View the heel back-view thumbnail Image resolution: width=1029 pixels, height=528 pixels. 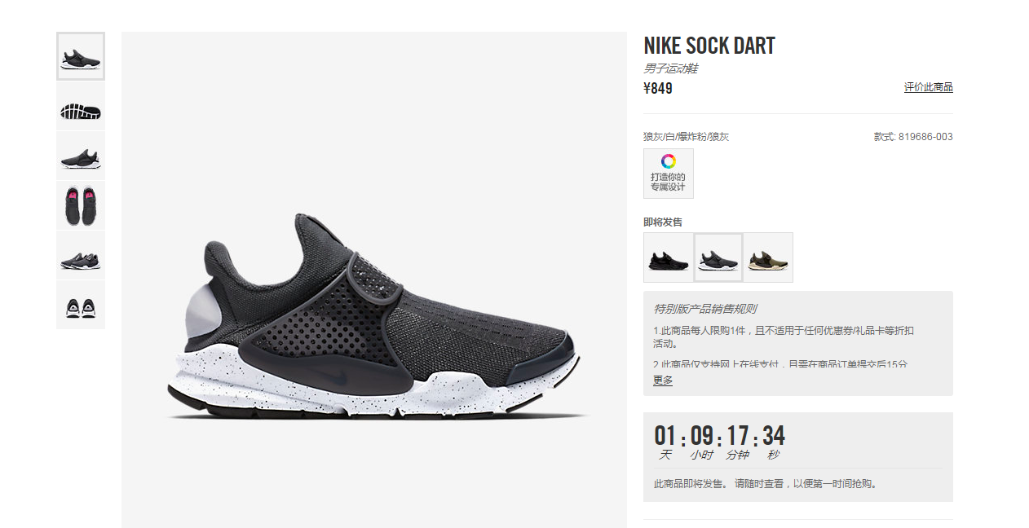coord(81,306)
